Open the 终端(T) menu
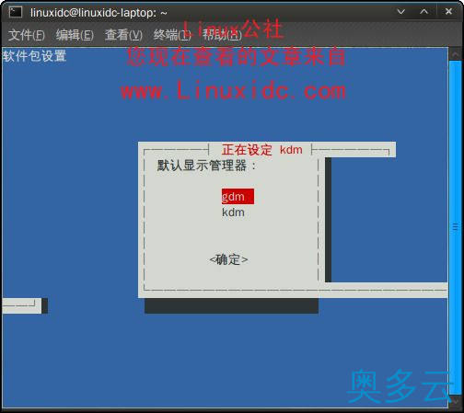This screenshot has height=413, width=464. coord(172,35)
